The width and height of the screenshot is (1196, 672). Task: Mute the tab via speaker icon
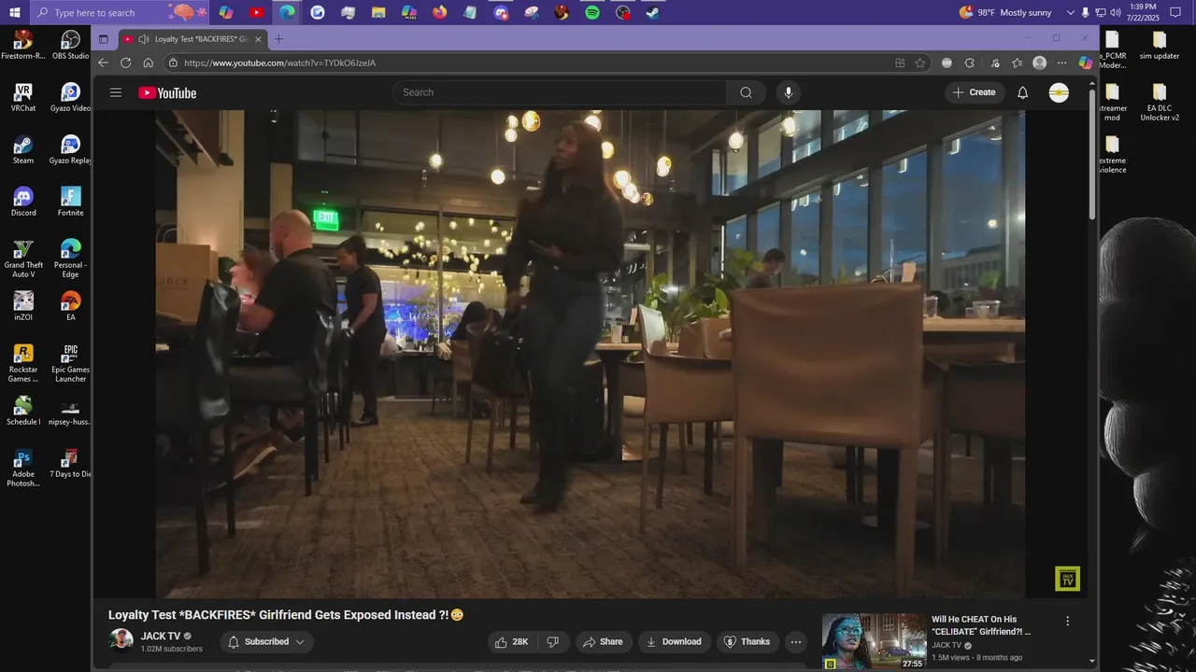143,39
